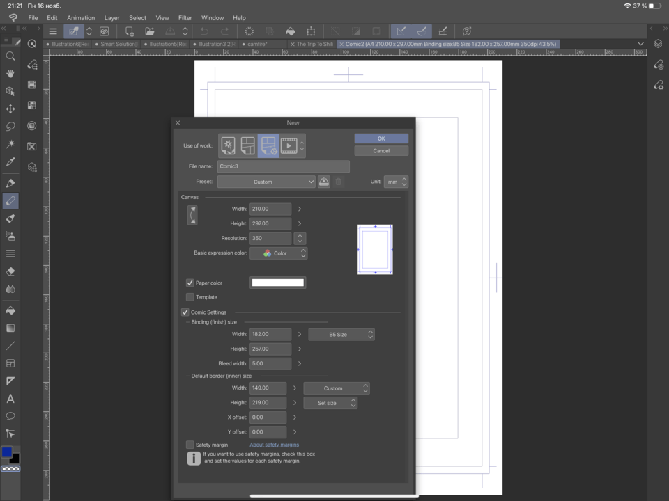Open the Preset dropdown

pyautogui.click(x=266, y=181)
